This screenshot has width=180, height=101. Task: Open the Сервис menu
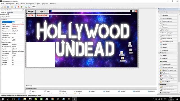pos(38,4)
